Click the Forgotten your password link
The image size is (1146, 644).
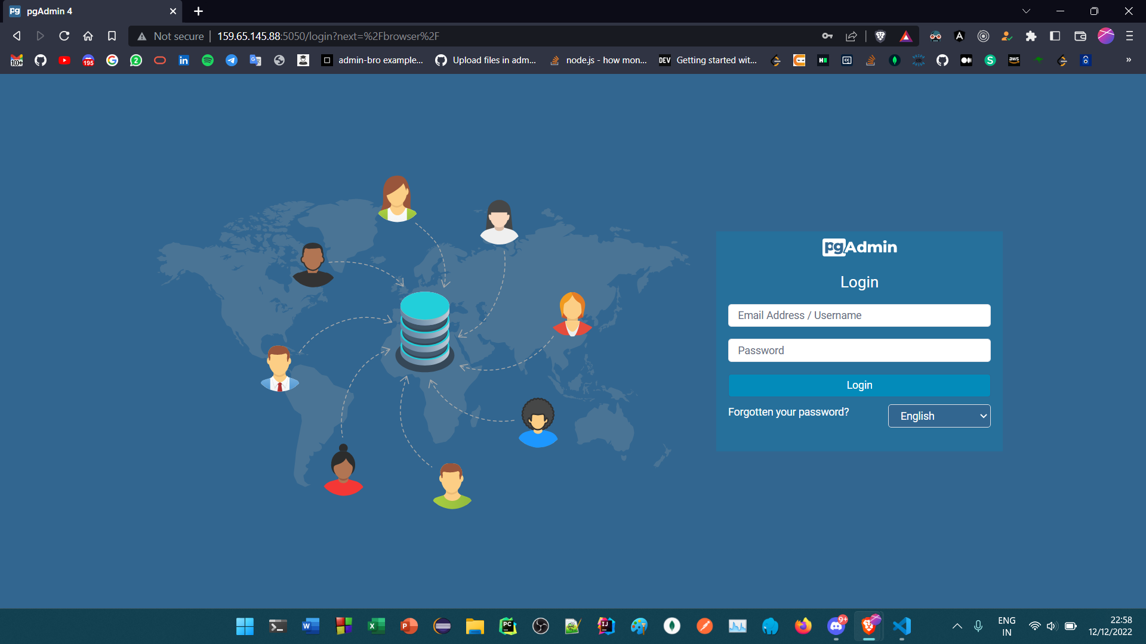788,411
